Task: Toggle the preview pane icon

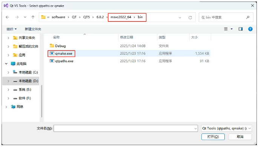Action: click(241, 29)
